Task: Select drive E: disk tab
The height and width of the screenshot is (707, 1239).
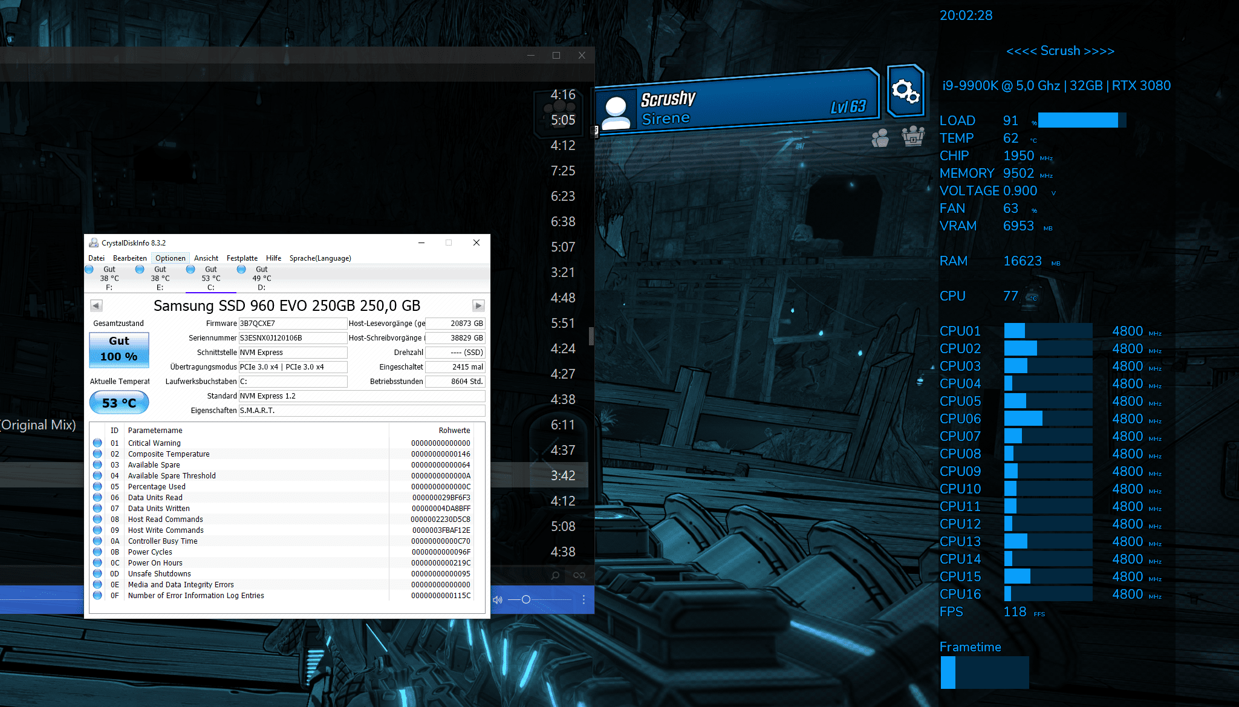Action: point(160,278)
